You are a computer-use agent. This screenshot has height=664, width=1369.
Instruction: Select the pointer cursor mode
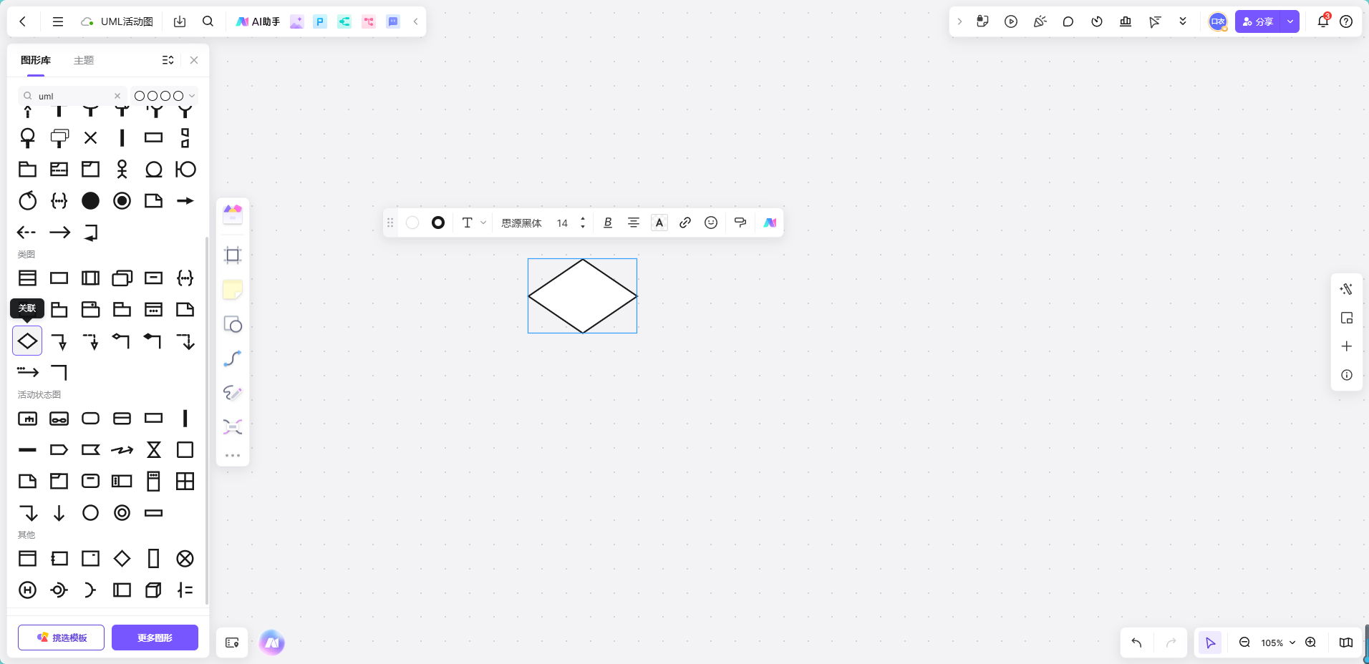(1211, 643)
